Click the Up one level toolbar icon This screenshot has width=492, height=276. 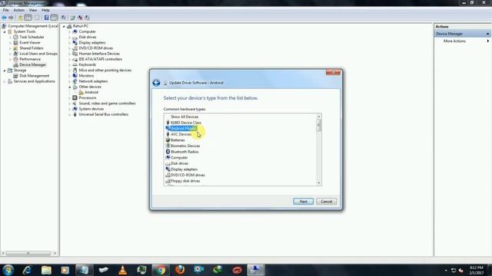pos(21,18)
